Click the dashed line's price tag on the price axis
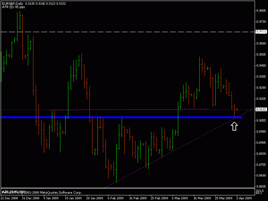The image size is (268, 201). pyautogui.click(x=261, y=32)
